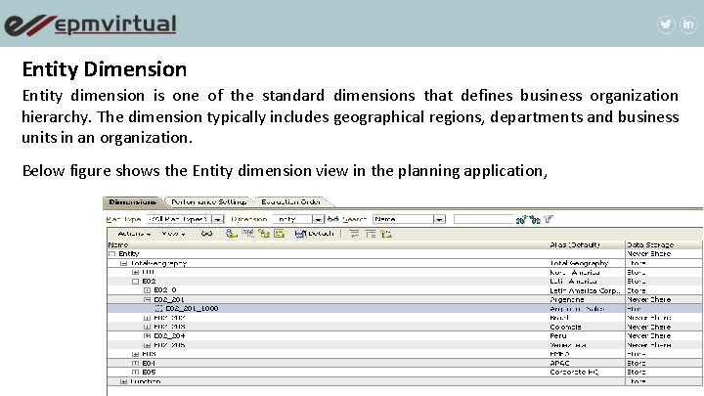Screen dimensions: 704x396
Task: Open the LinkedIn icon in the header
Action: 687,24
